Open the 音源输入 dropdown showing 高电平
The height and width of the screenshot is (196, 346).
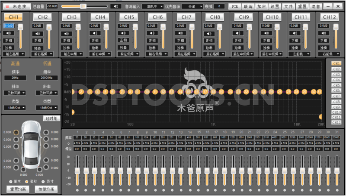click(154, 6)
